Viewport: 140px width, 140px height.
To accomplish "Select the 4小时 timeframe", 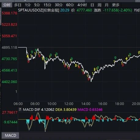I will 82,5.
